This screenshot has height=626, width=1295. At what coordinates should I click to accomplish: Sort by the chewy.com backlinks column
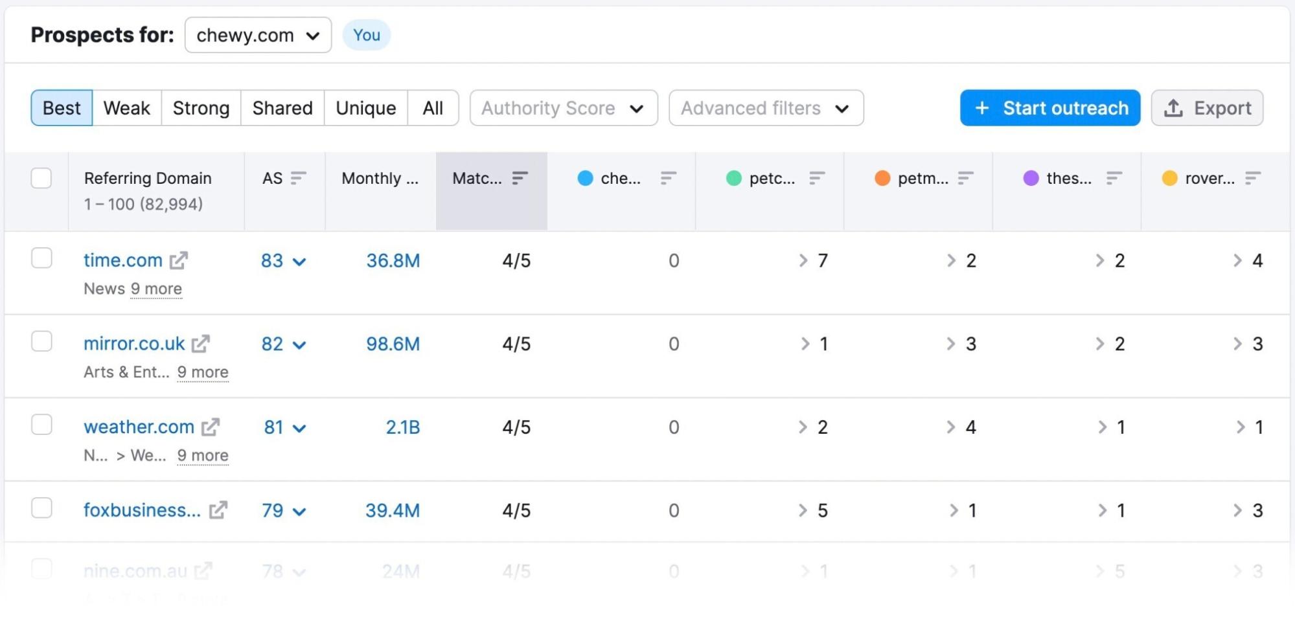coord(668,178)
